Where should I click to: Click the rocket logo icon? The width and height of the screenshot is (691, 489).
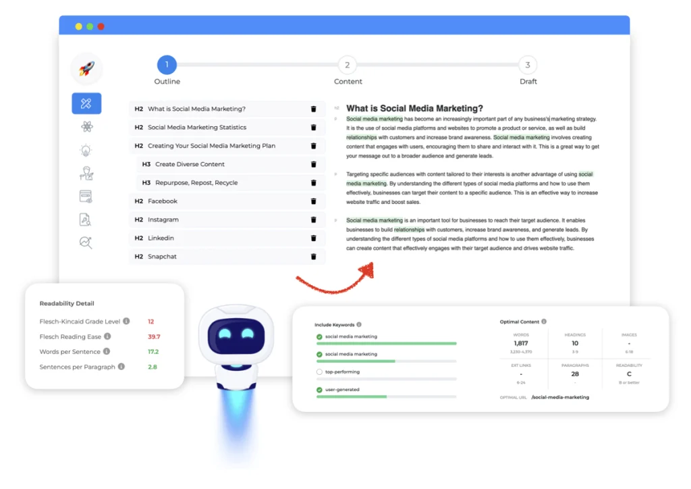tap(86, 68)
